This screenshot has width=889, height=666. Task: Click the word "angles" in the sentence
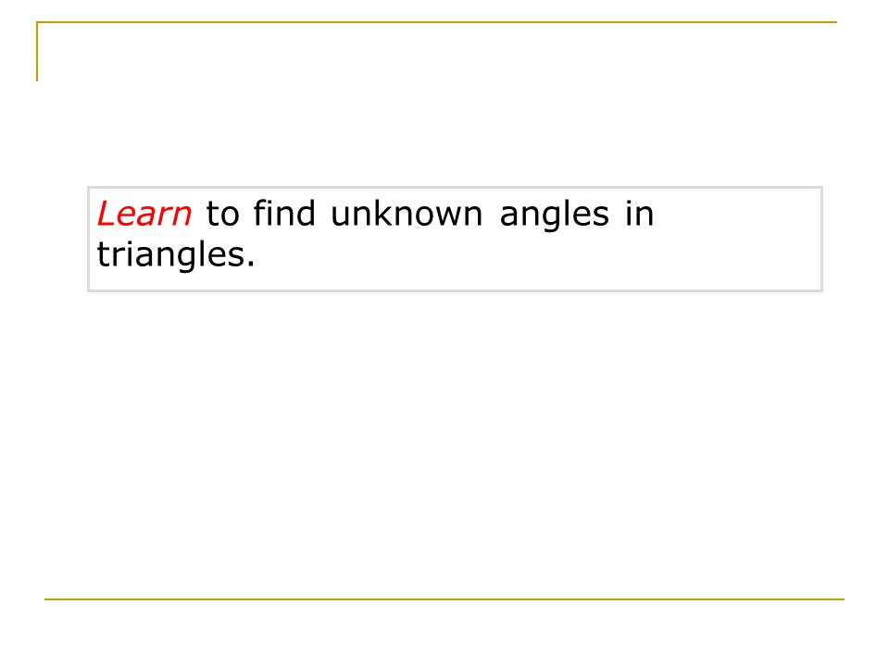pos(554,216)
